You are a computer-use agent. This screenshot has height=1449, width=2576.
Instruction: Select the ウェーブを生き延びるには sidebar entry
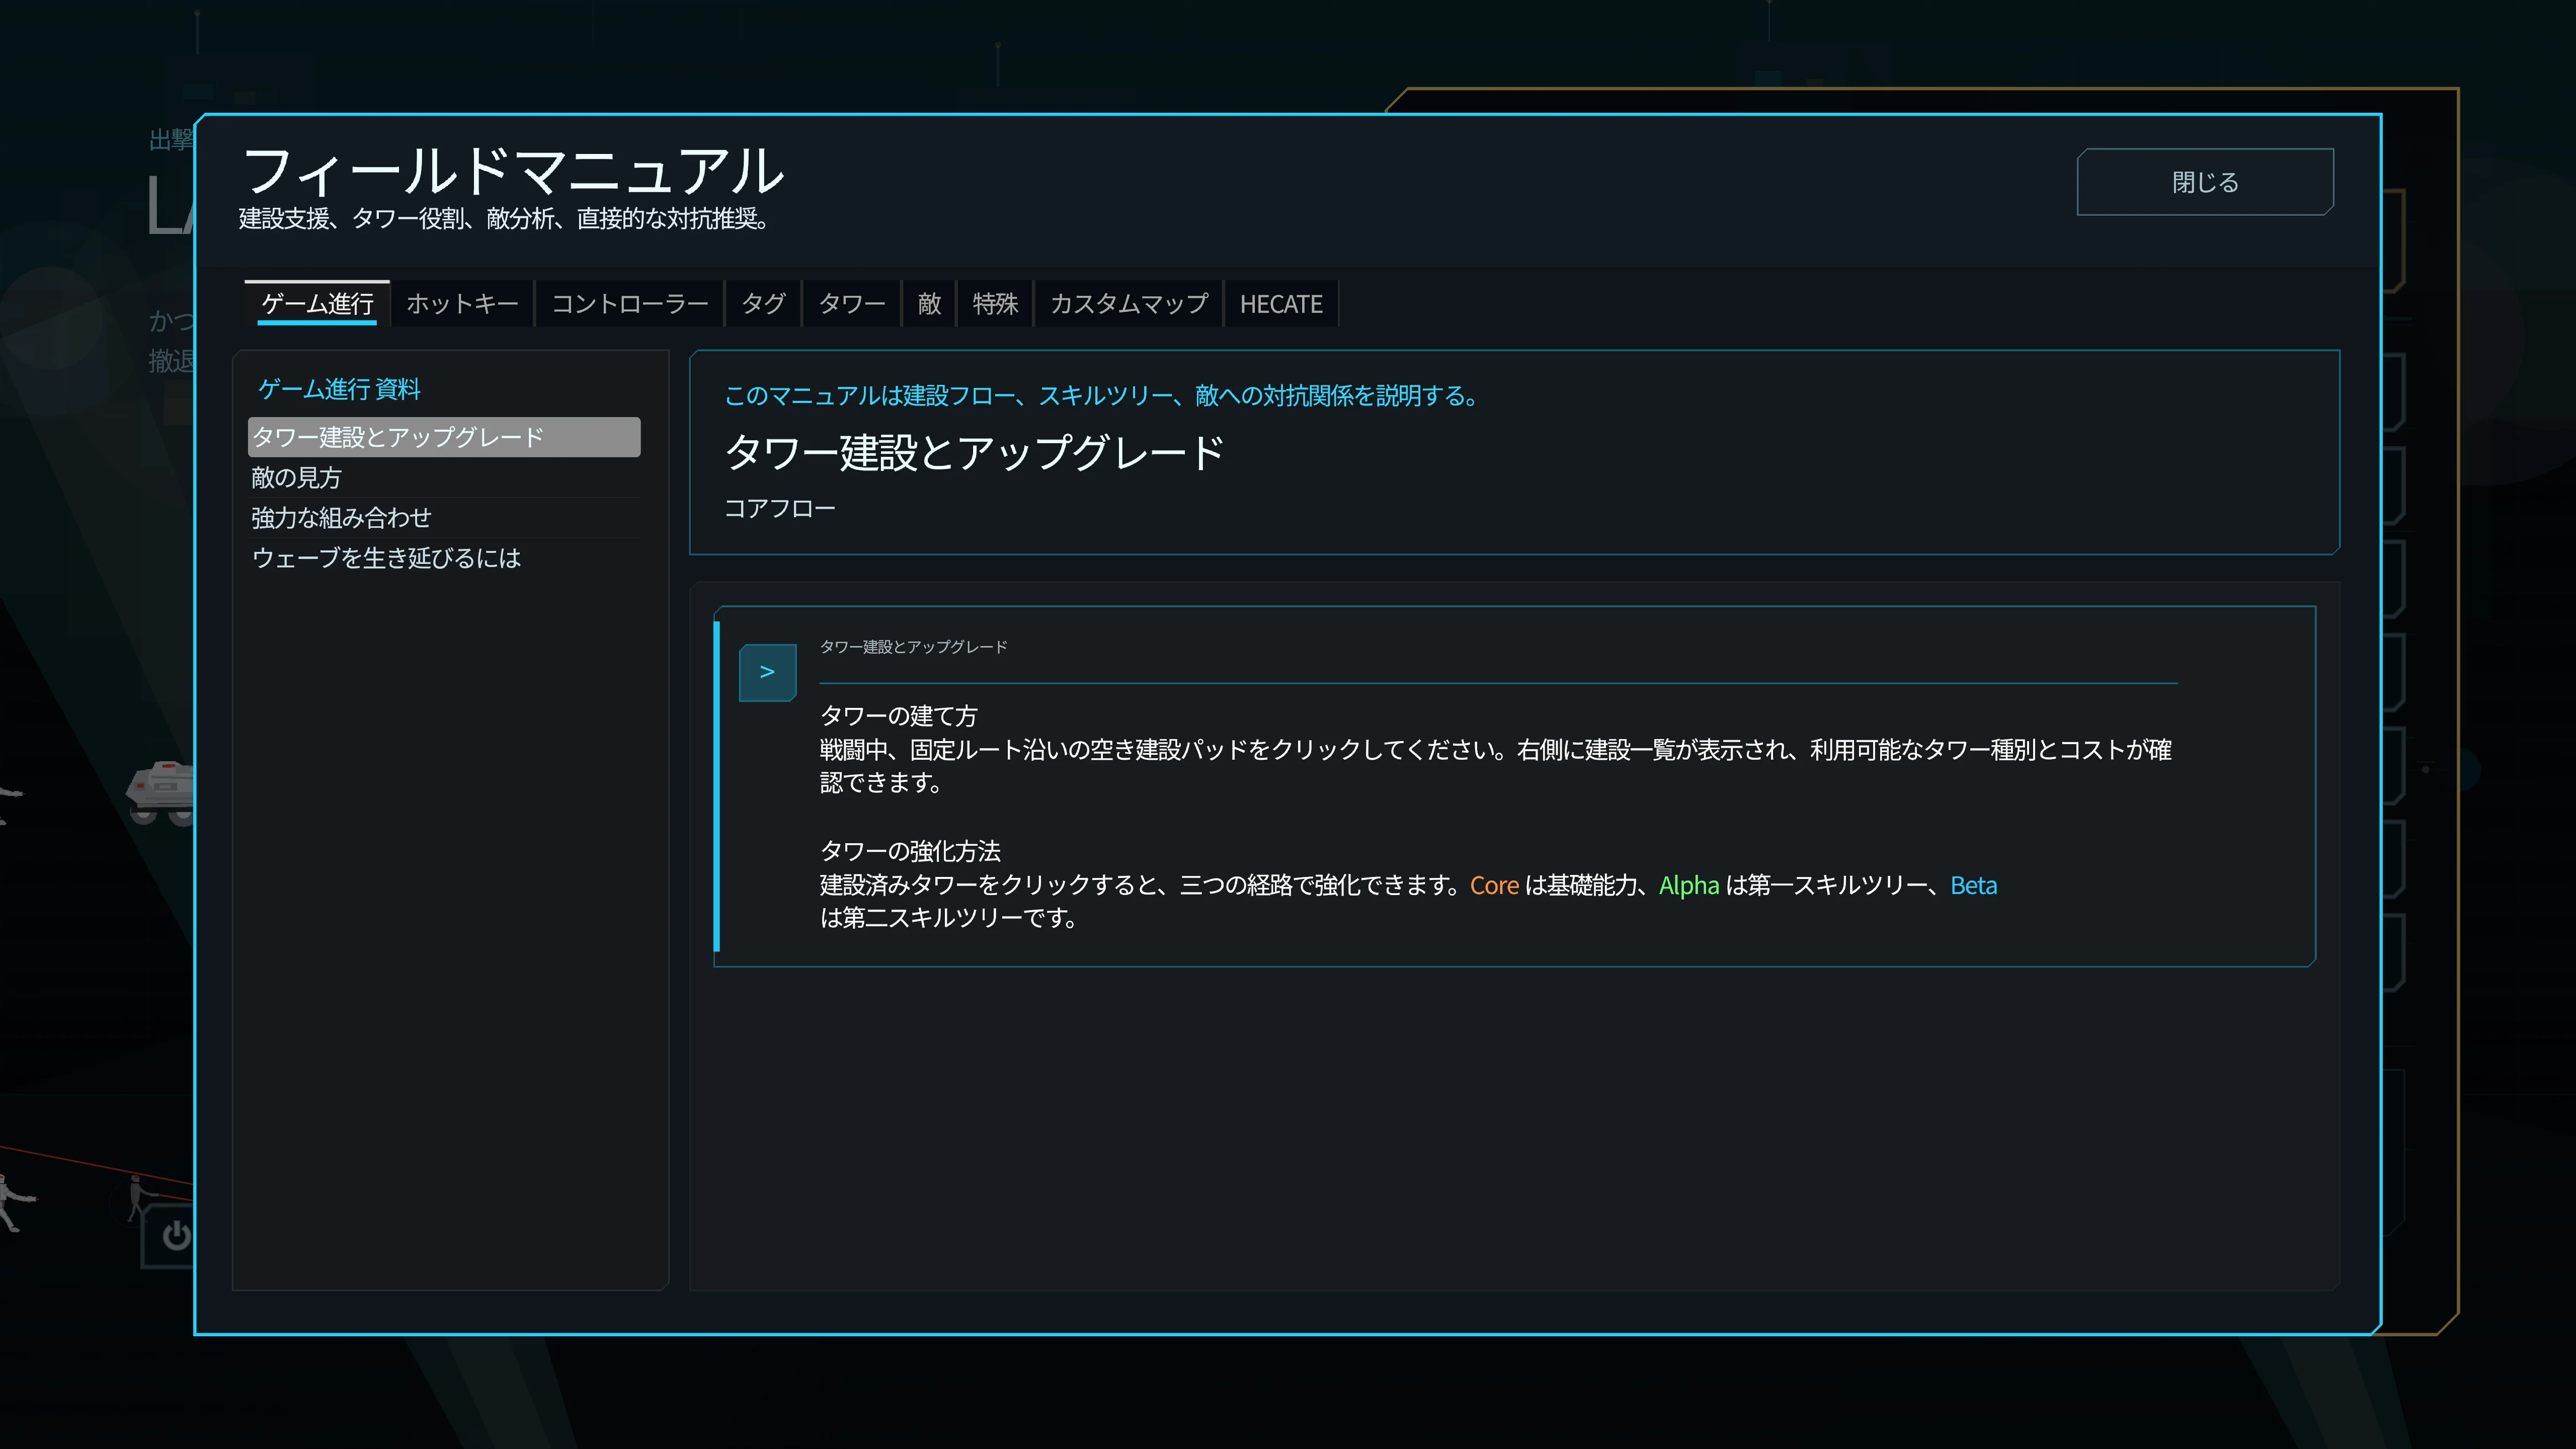point(444,558)
